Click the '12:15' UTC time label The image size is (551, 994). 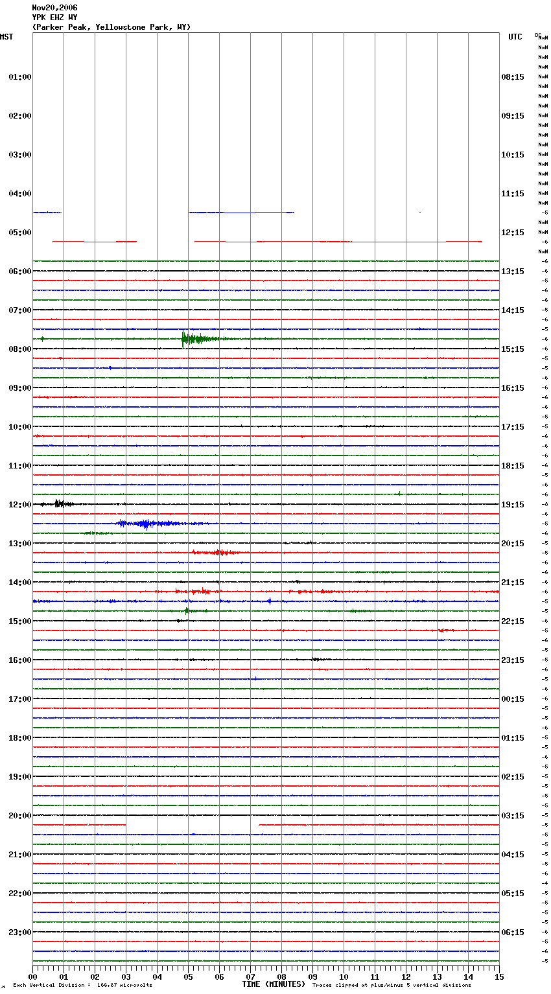[x=513, y=233]
